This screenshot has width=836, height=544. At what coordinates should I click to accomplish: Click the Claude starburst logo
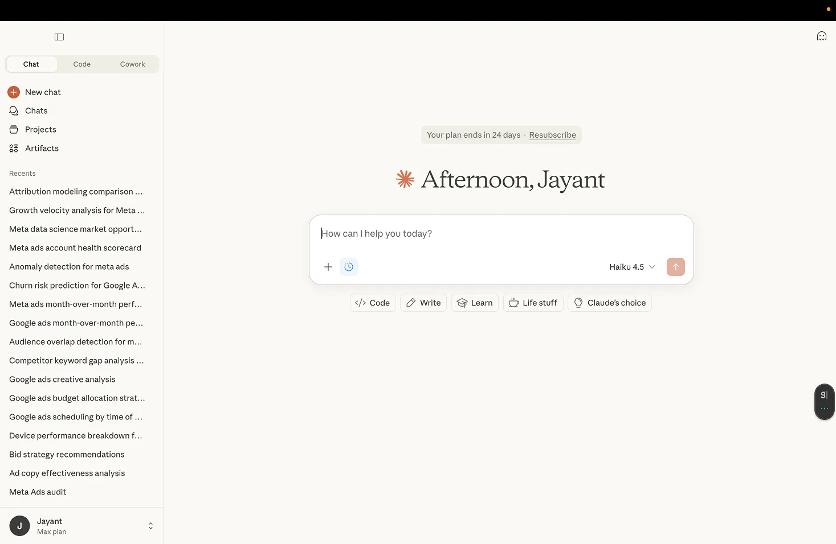pyautogui.click(x=405, y=179)
